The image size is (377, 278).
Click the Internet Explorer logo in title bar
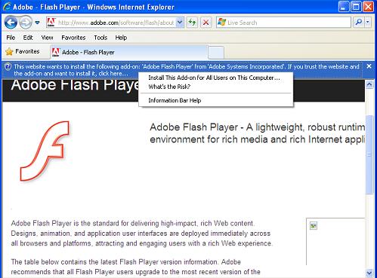point(7,7)
